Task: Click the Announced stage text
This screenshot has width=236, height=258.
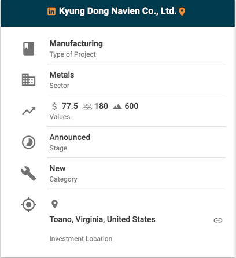Action: click(70, 137)
